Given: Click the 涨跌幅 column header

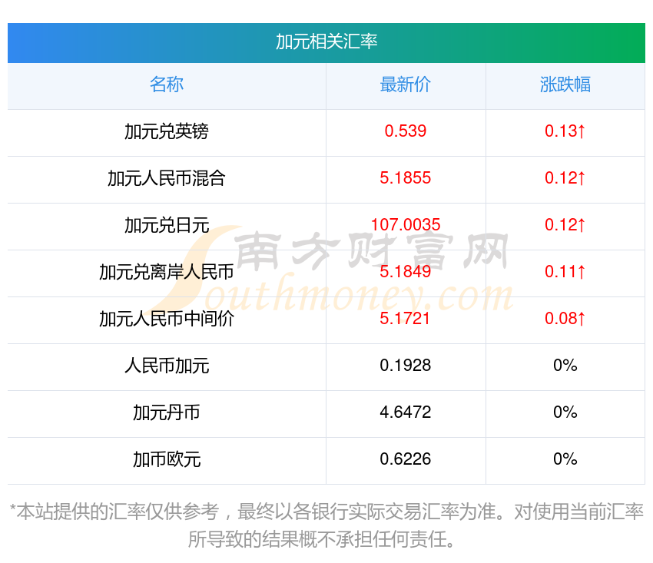Looking at the screenshot, I should coord(565,84).
